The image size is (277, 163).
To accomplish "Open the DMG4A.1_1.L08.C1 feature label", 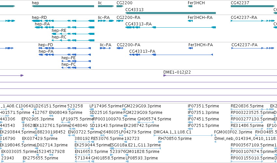I will tap(172, 132).
